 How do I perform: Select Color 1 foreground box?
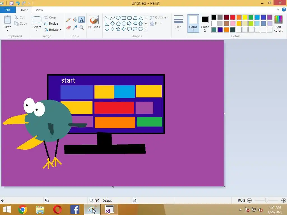[193, 24]
